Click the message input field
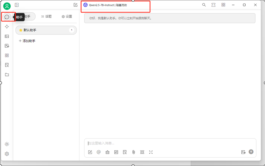This screenshot has width=265, height=166. 170,143
